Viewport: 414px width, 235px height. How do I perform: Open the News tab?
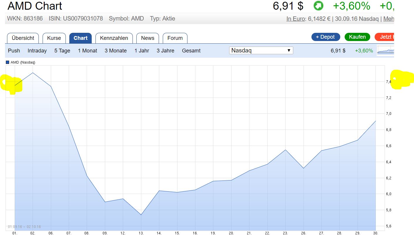coord(148,38)
